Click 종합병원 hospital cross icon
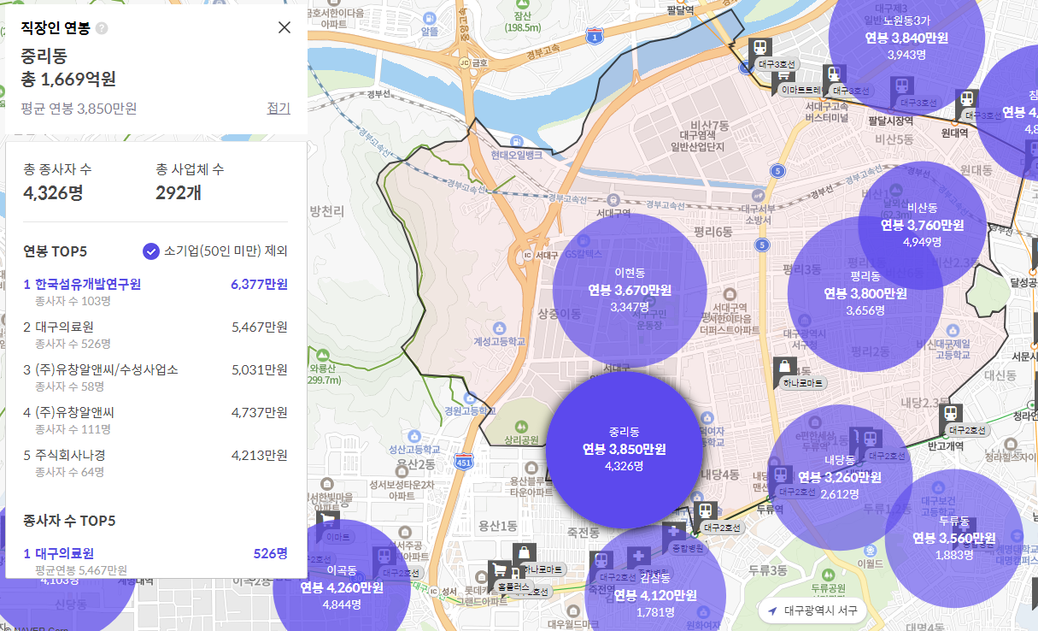 [675, 532]
